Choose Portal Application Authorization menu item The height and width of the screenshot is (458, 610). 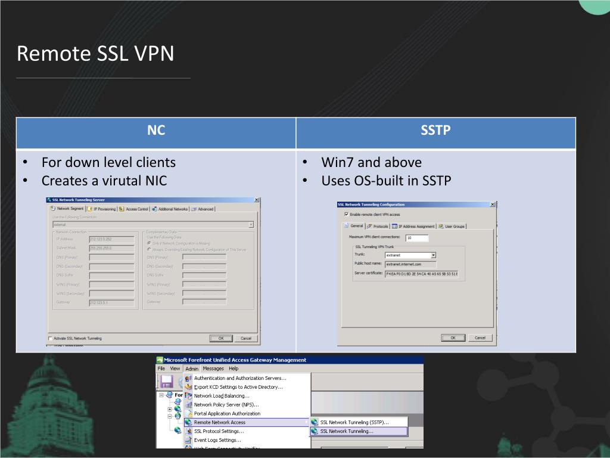tap(247, 414)
